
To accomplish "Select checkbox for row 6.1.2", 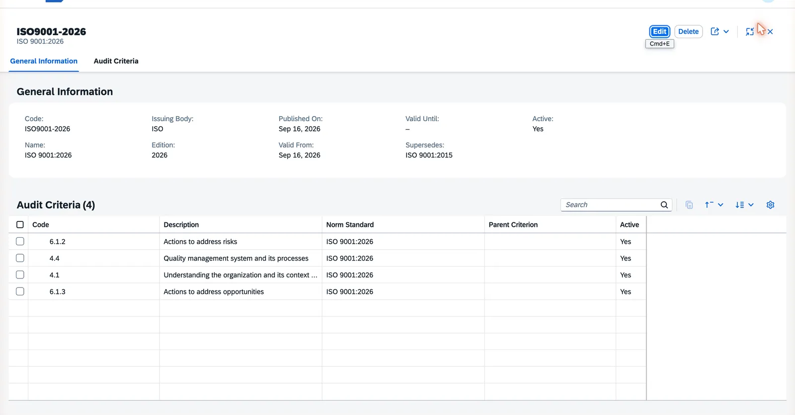I will [20, 241].
